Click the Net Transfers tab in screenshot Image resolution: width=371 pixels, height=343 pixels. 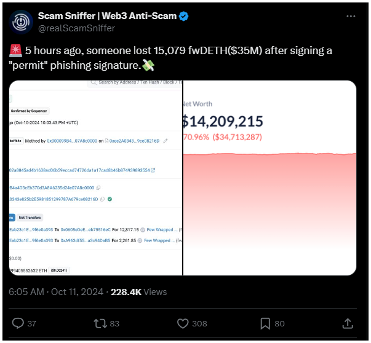tap(30, 218)
